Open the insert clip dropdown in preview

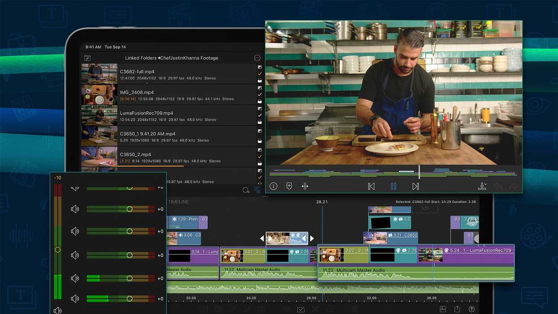tap(482, 186)
